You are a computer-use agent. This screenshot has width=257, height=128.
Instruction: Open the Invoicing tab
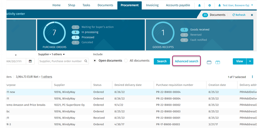click(152, 5)
